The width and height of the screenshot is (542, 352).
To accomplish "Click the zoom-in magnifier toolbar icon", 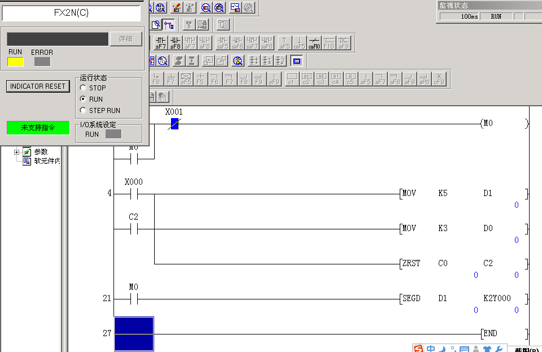I will (x=206, y=7).
